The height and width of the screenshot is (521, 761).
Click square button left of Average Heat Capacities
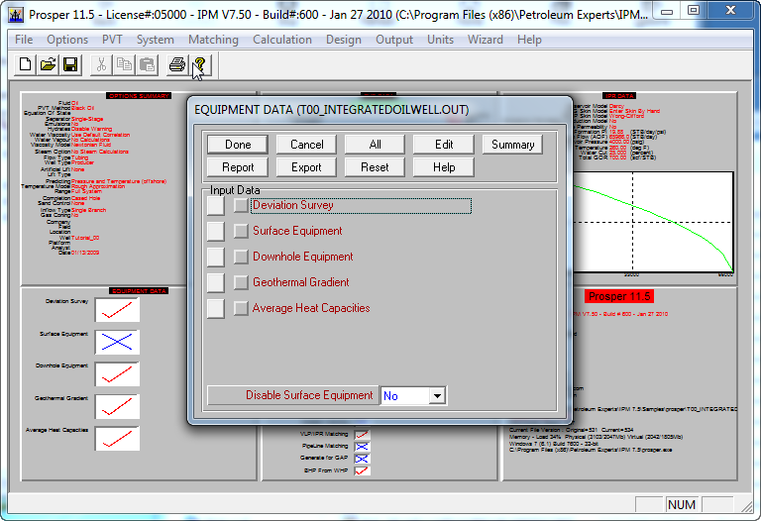click(215, 308)
